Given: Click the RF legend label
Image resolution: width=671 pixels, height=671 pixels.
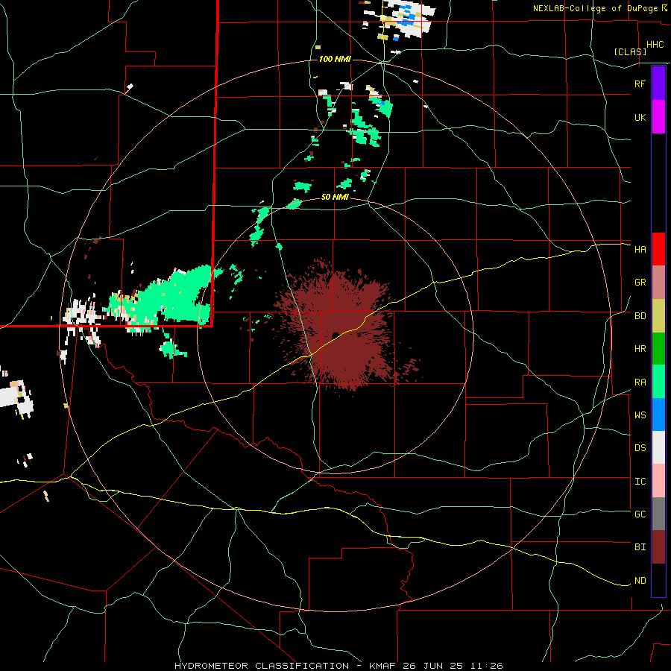Looking at the screenshot, I should (x=640, y=84).
